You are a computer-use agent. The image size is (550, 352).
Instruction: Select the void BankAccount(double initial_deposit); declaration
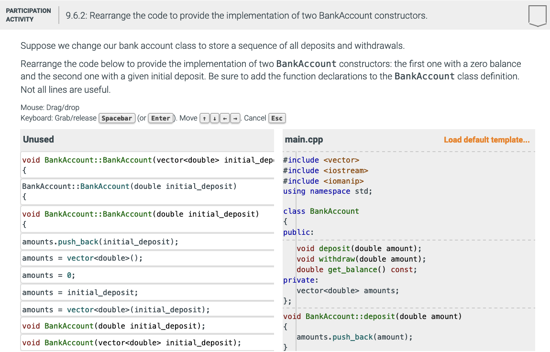point(147,326)
